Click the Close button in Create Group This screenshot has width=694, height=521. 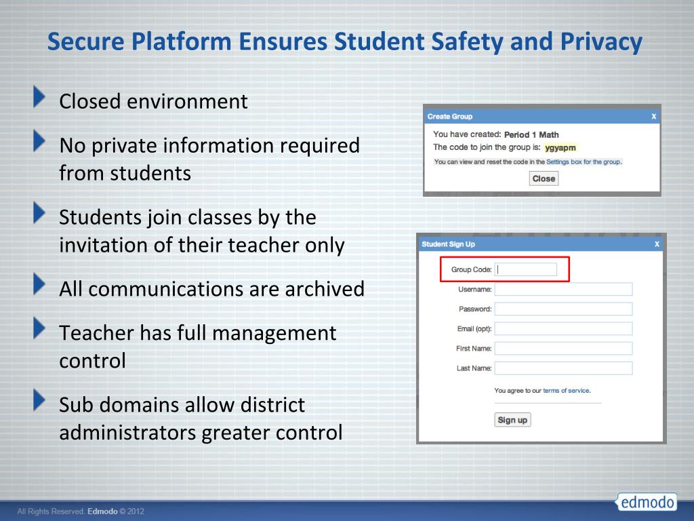coord(544,178)
